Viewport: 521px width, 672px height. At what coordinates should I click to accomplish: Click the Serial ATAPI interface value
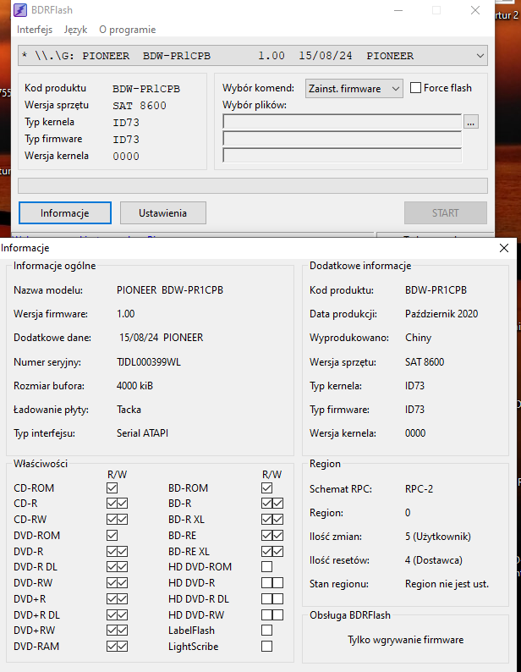pyautogui.click(x=142, y=433)
